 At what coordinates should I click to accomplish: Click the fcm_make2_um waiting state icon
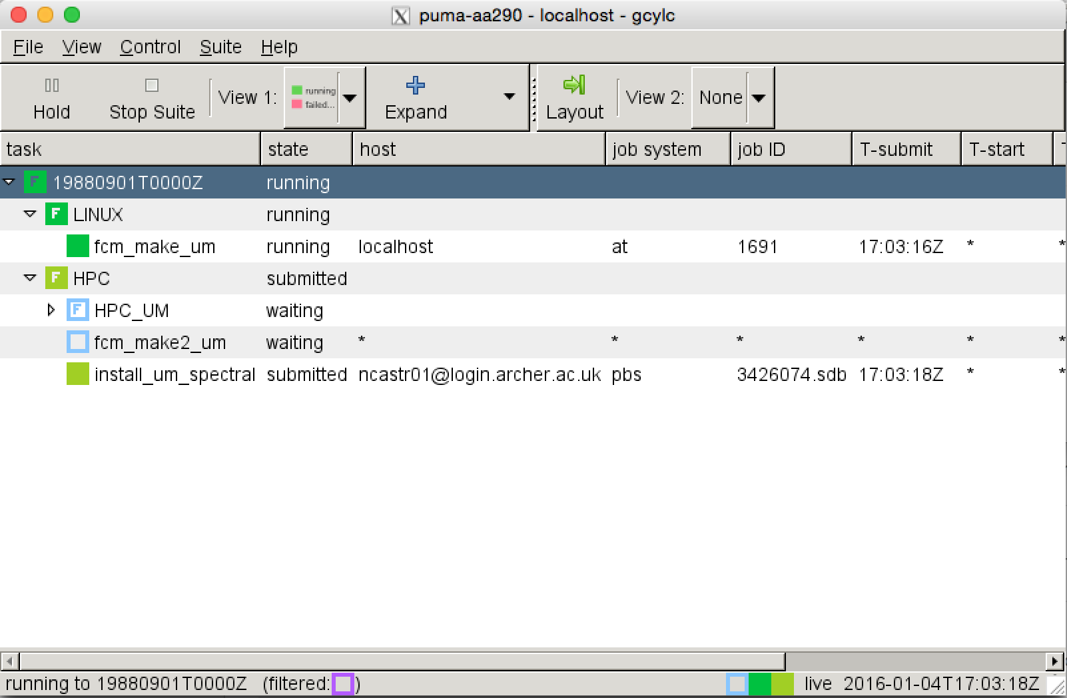pos(78,342)
